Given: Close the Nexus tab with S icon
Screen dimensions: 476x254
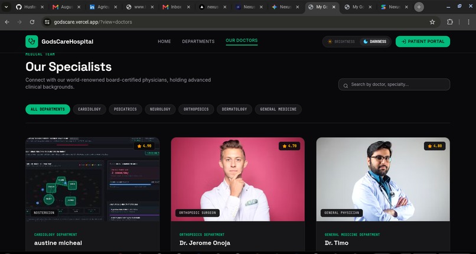Looking at the screenshot, I should click(x=406, y=7).
